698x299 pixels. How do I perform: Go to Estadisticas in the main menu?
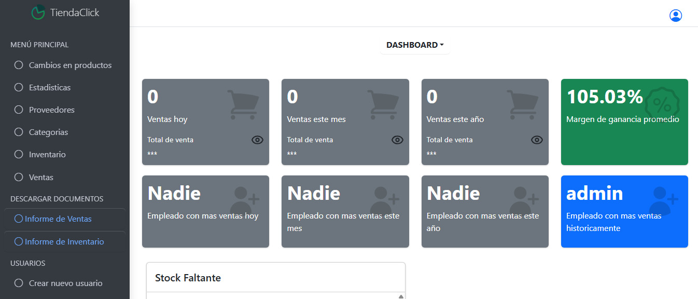click(50, 88)
